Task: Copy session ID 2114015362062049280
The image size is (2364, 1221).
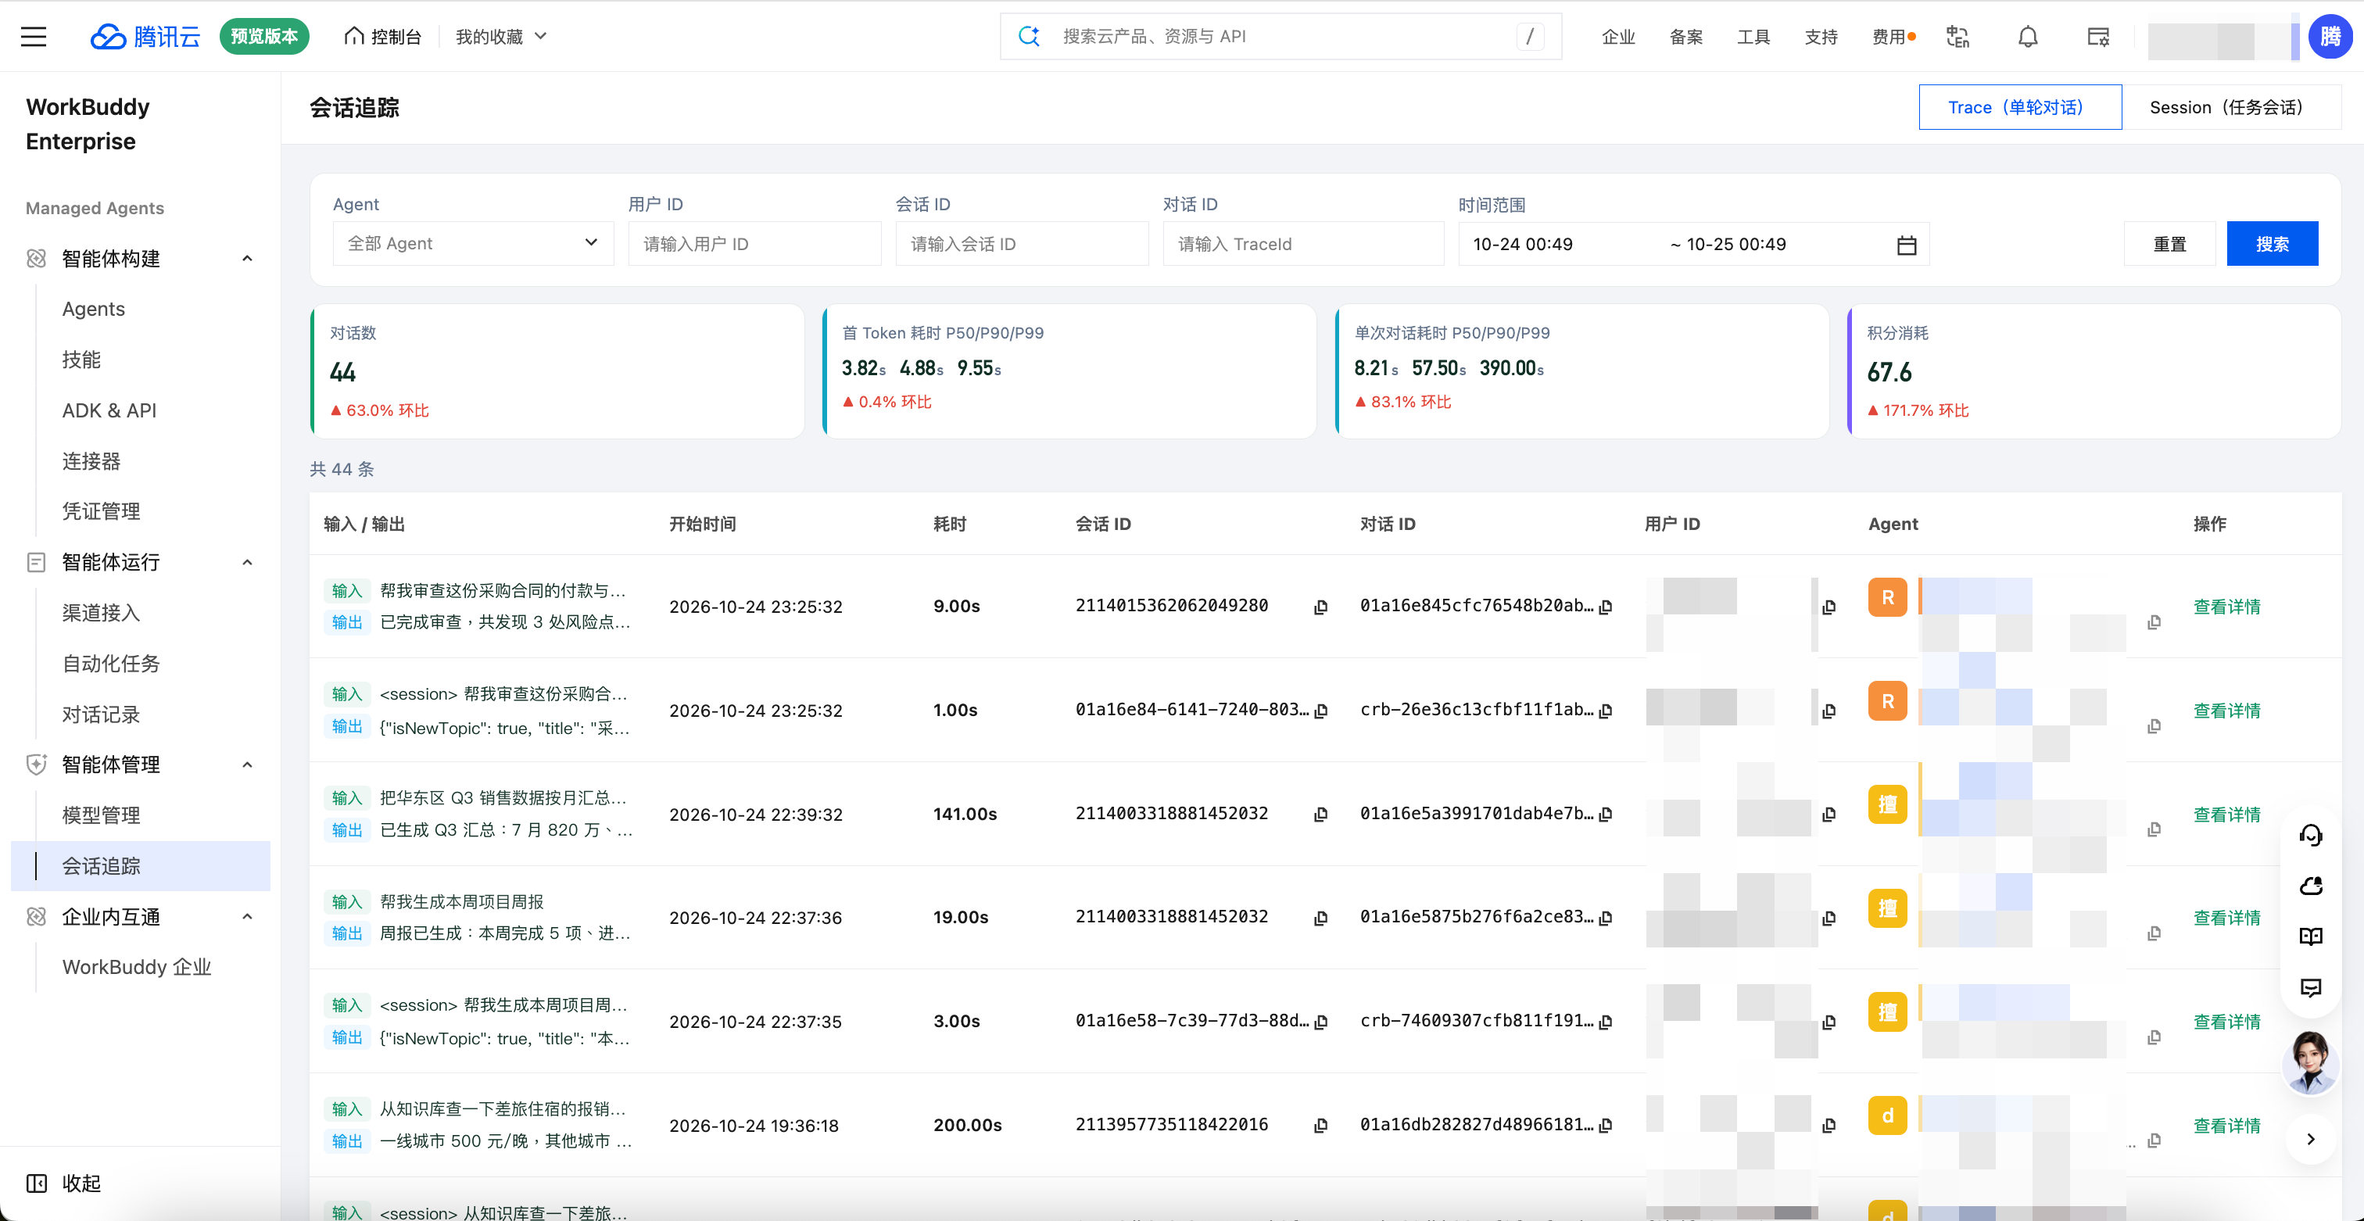Action: click(1320, 607)
